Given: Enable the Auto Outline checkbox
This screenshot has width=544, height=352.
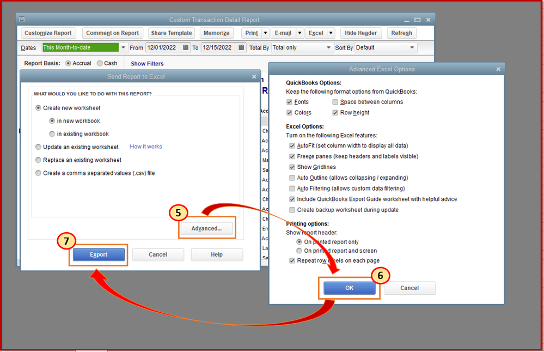Looking at the screenshot, I should tap(292, 178).
